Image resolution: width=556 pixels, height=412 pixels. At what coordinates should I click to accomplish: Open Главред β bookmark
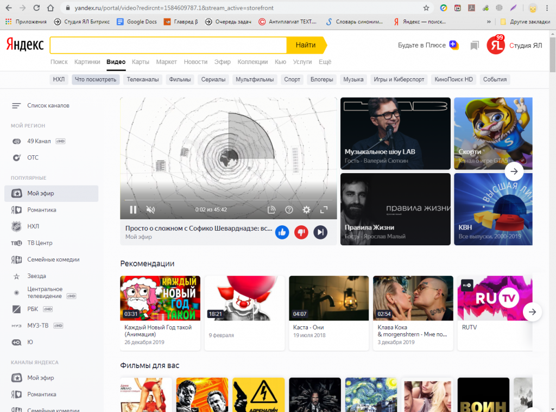pos(181,22)
